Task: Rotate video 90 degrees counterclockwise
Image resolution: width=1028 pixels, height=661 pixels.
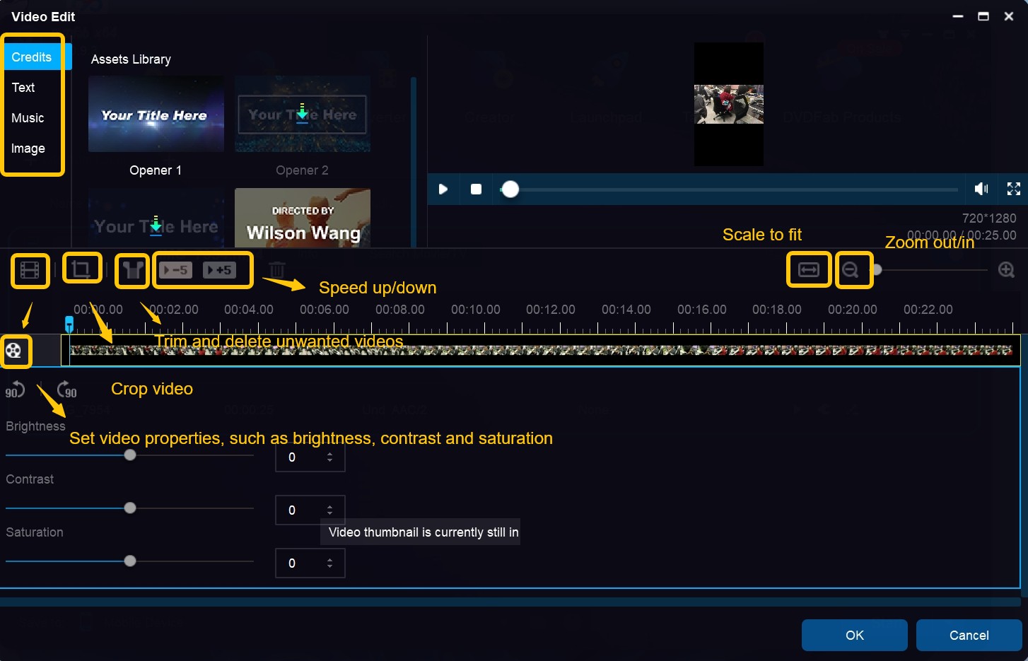Action: coord(15,390)
